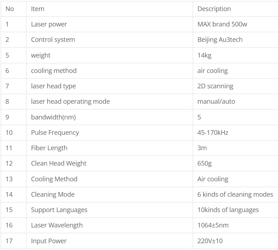Click the "220V±10" input power value
278x250 pixels.
pyautogui.click(x=210, y=241)
